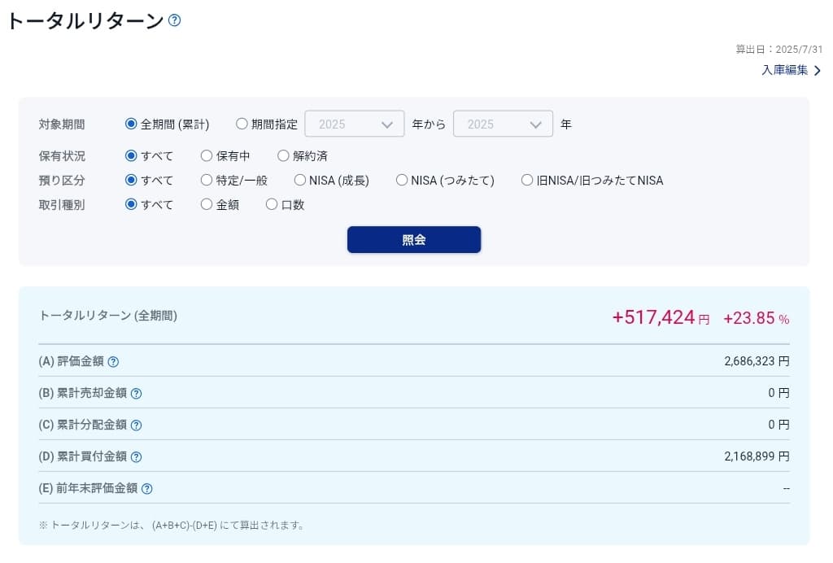Open help icon for (D) 累計買付金額
The image size is (833, 563).
tap(136, 457)
